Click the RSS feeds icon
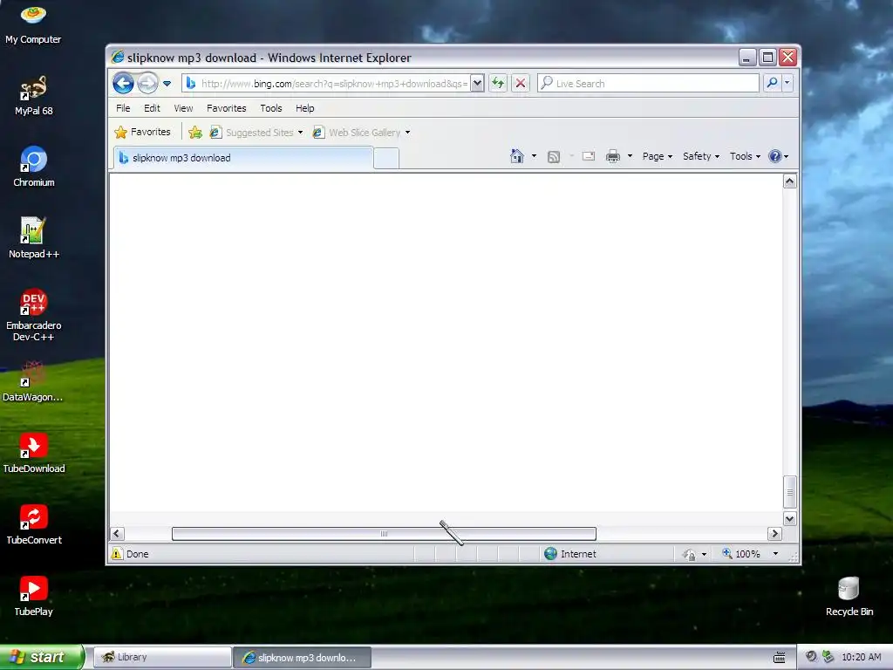The height and width of the screenshot is (670, 893). click(554, 157)
